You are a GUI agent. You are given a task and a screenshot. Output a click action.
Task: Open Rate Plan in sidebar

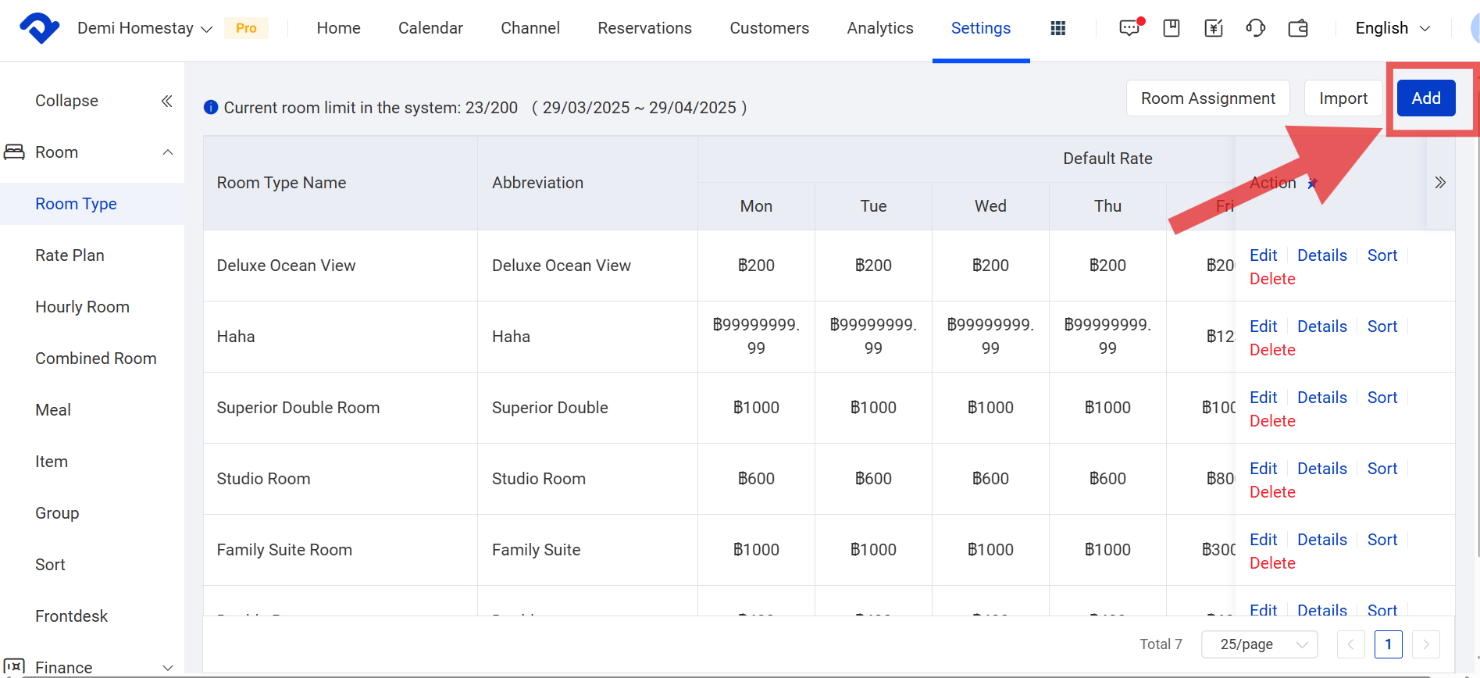70,255
